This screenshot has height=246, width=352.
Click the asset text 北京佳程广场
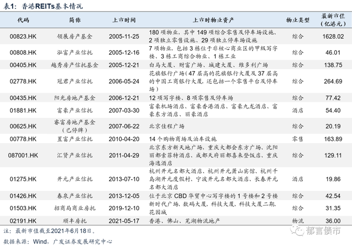coord(167,126)
